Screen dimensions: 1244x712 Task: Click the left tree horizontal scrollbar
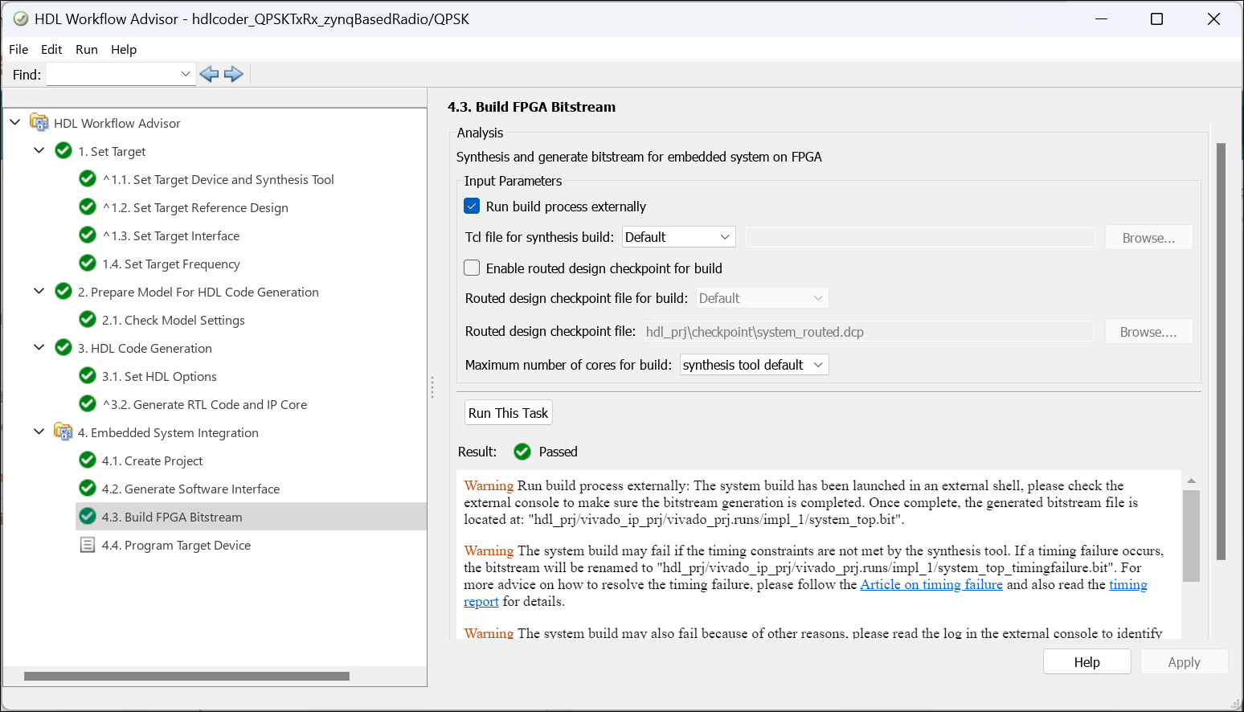click(x=186, y=677)
